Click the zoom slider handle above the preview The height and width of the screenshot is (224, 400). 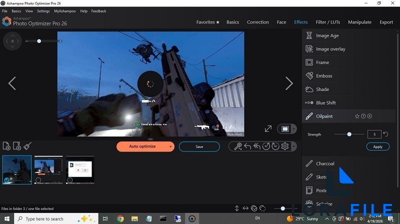point(39,41)
